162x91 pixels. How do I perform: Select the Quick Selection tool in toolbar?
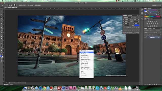coord(2,17)
